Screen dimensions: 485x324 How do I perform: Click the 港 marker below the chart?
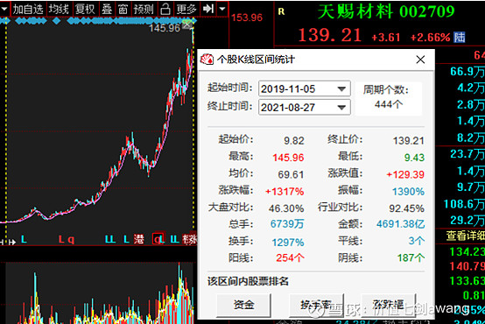click(139, 239)
